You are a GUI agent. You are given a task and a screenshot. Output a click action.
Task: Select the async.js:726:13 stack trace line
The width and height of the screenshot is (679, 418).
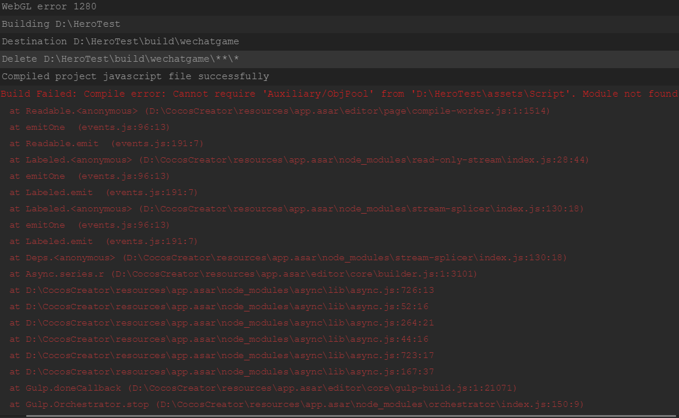[x=221, y=290]
